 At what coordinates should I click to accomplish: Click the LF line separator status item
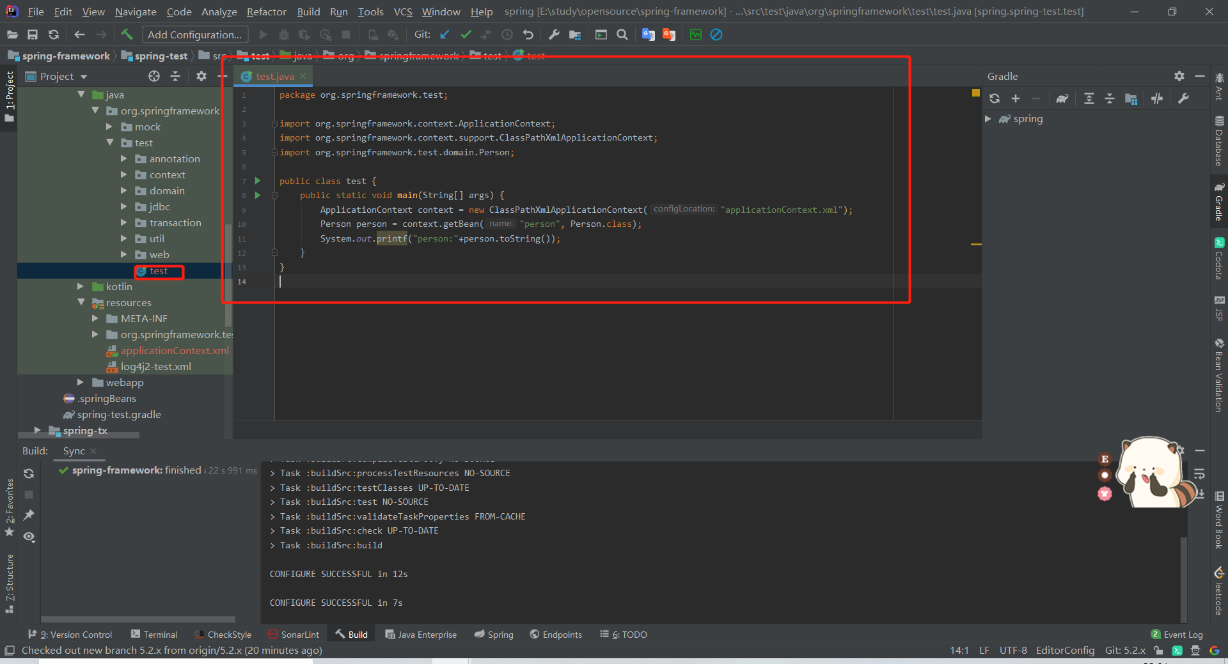click(984, 651)
